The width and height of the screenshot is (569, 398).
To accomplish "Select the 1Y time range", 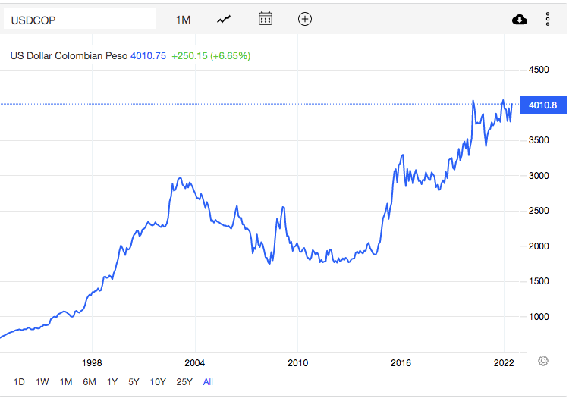I will tap(112, 381).
